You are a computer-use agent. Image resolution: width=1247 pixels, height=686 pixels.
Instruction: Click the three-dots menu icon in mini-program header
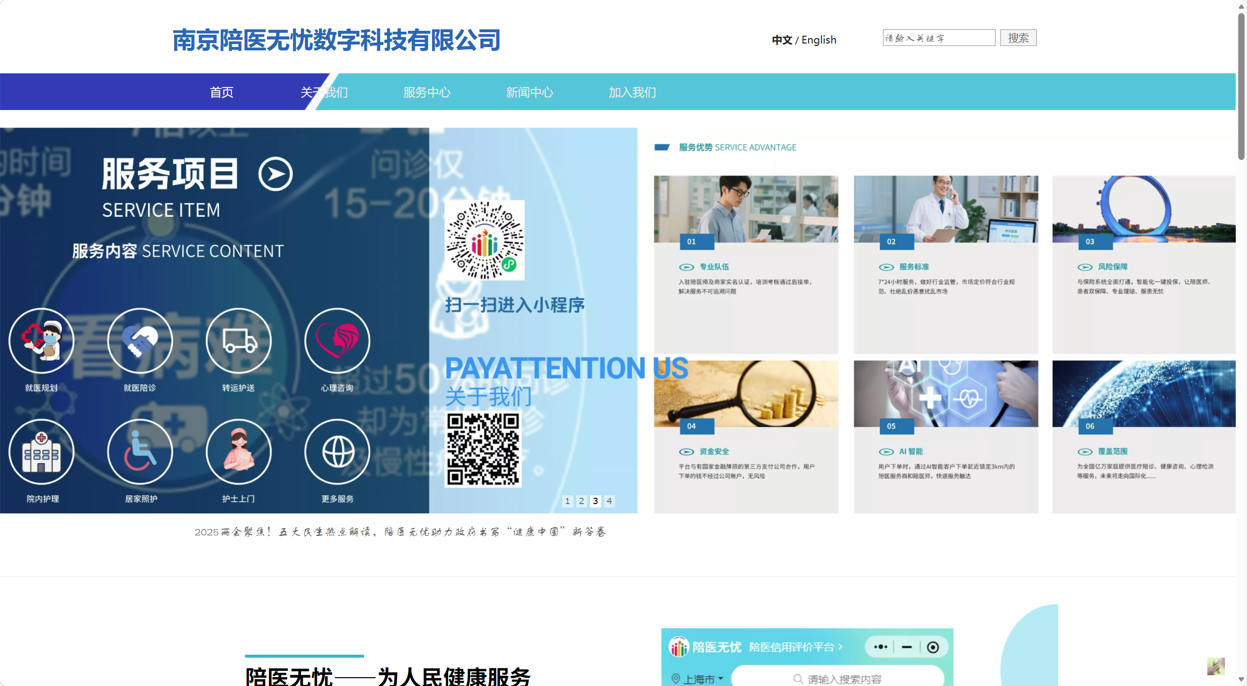pos(881,647)
